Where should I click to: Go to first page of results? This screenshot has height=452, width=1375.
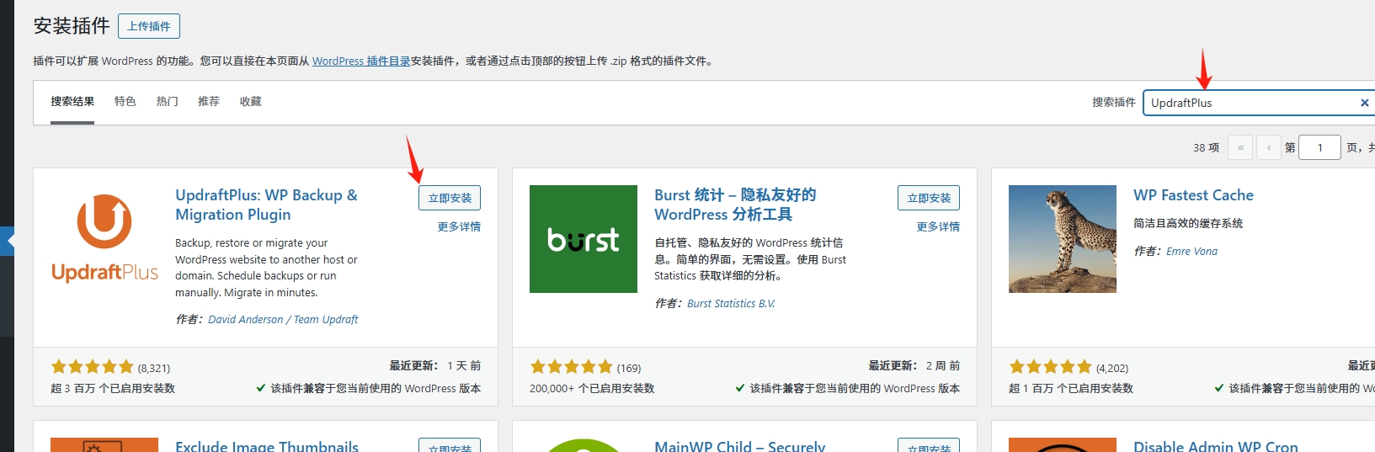pos(1240,147)
